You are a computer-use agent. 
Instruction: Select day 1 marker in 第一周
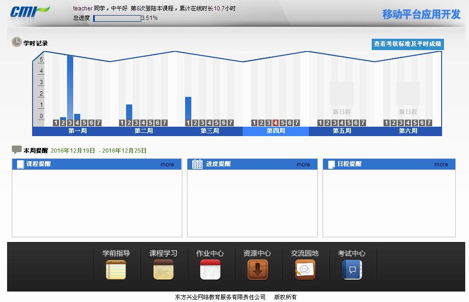point(56,123)
